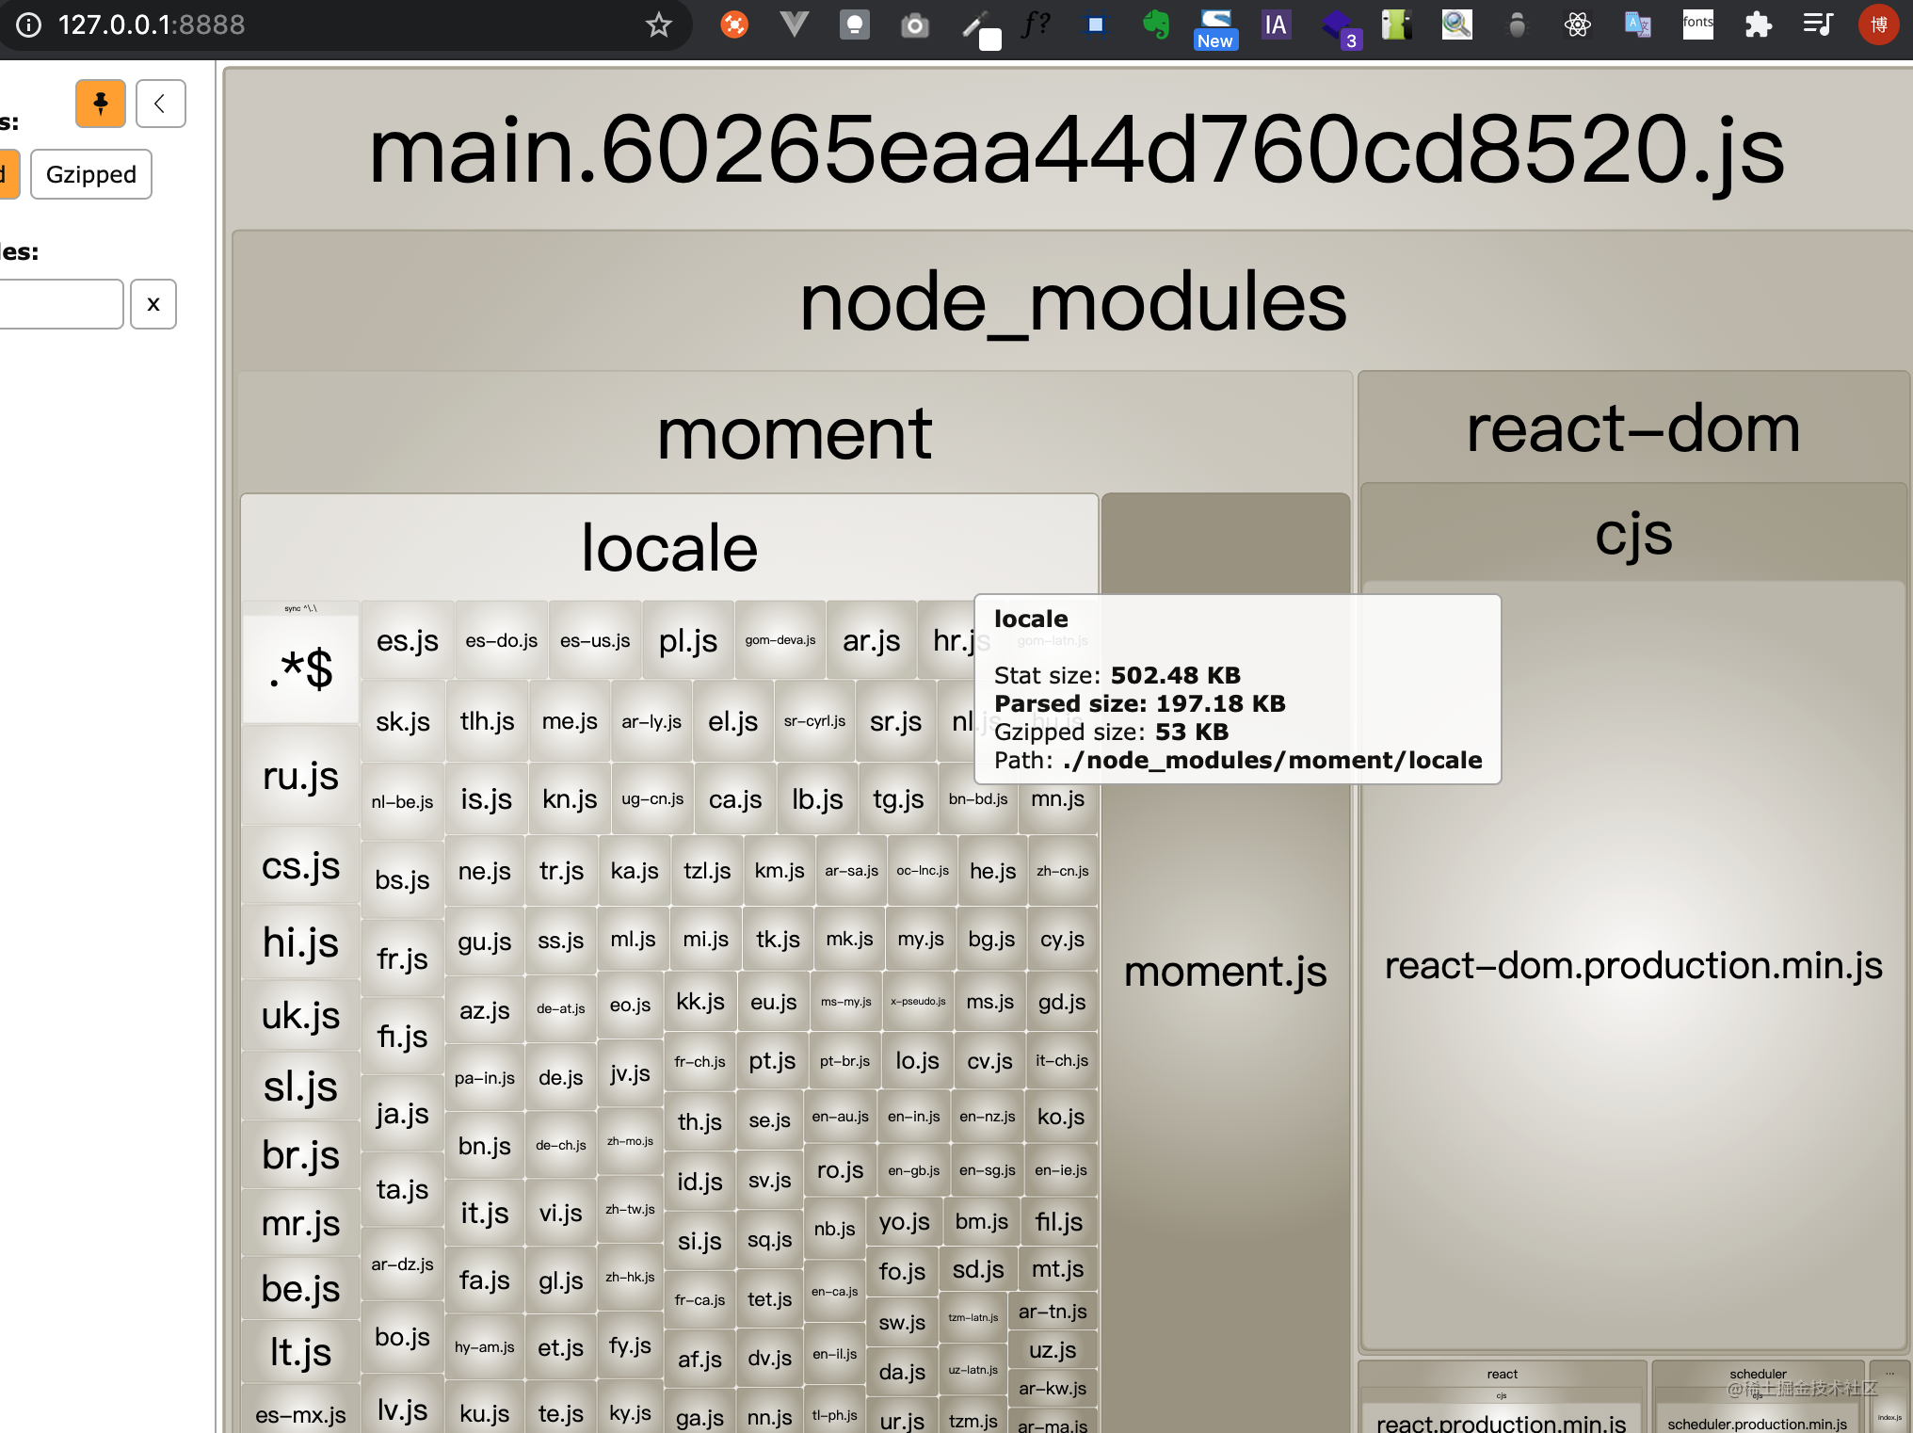Click the fr.js locale block
Screen dimensions: 1913x1433
click(x=403, y=959)
